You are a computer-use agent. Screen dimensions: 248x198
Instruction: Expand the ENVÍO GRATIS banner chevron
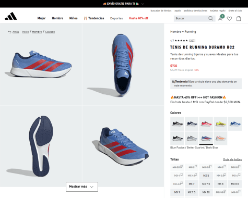point(143,4)
